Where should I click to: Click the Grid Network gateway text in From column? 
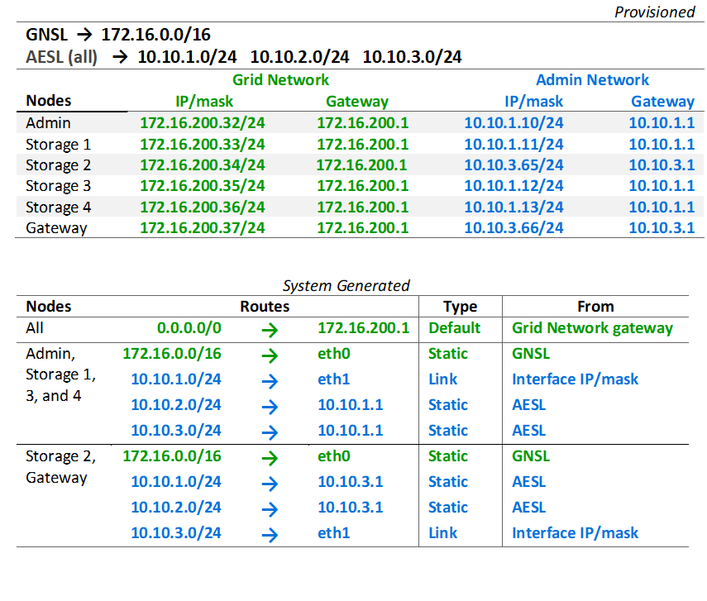click(592, 328)
